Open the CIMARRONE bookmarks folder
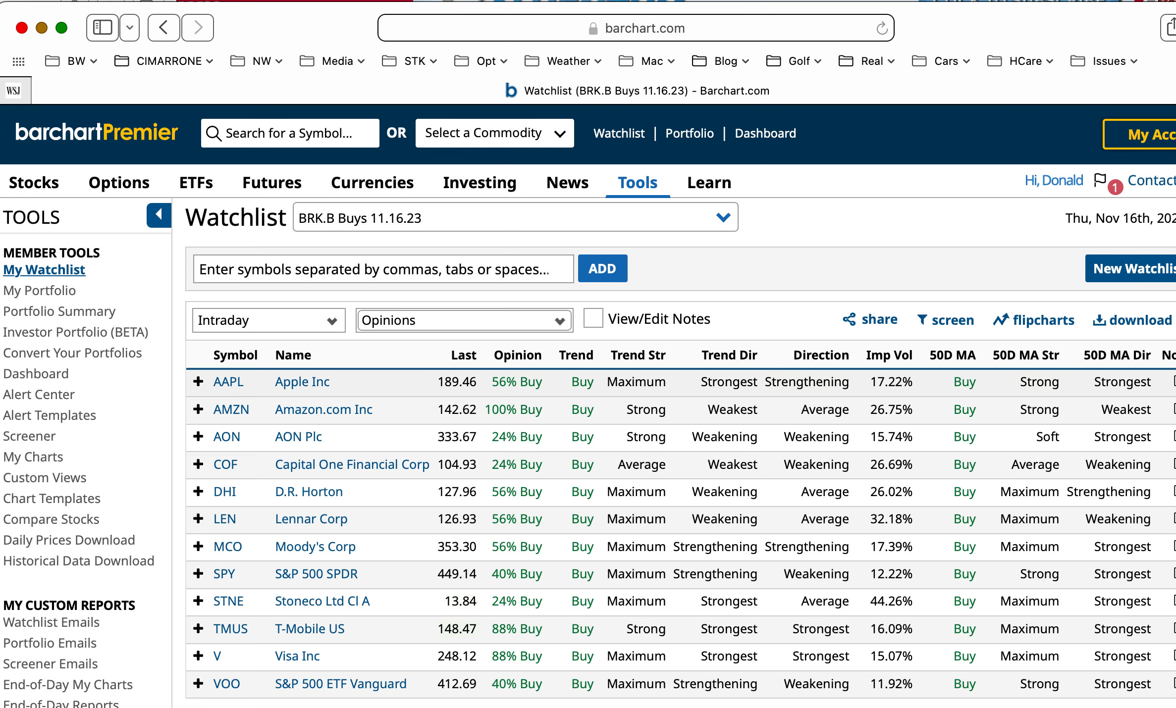This screenshot has width=1176, height=708. coord(163,61)
